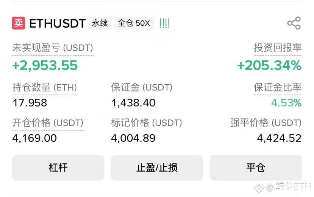The image size is (314, 197).
Task: Tap the share icon for this position
Action: pos(294,23)
